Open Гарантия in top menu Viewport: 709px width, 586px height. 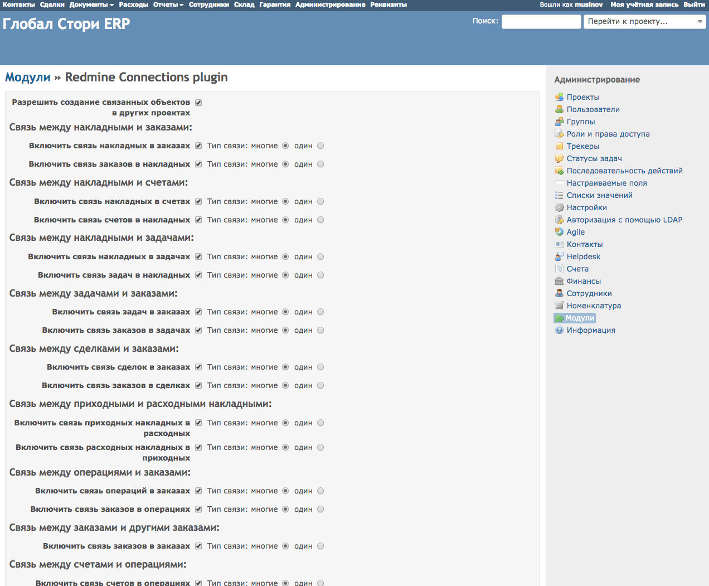(x=275, y=4)
